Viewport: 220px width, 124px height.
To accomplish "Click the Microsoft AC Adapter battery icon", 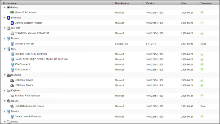I will [12, 12].
